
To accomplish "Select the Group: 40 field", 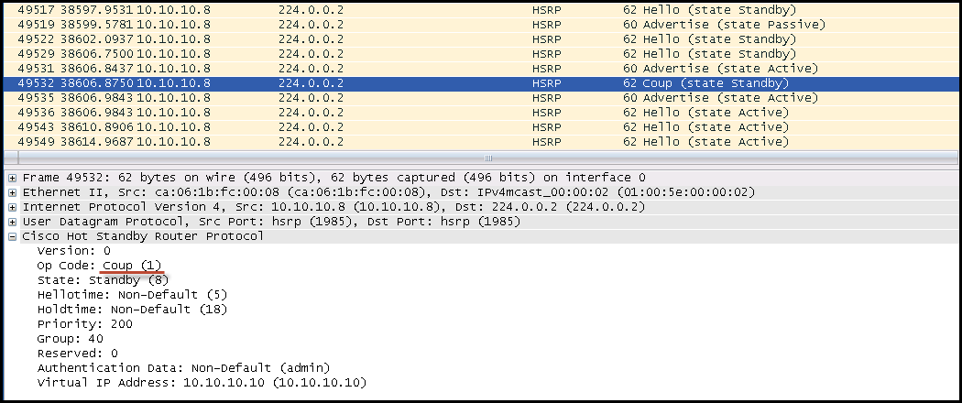I will point(70,339).
